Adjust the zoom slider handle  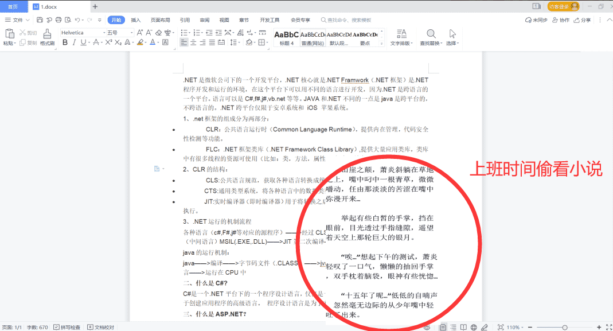click(x=564, y=327)
